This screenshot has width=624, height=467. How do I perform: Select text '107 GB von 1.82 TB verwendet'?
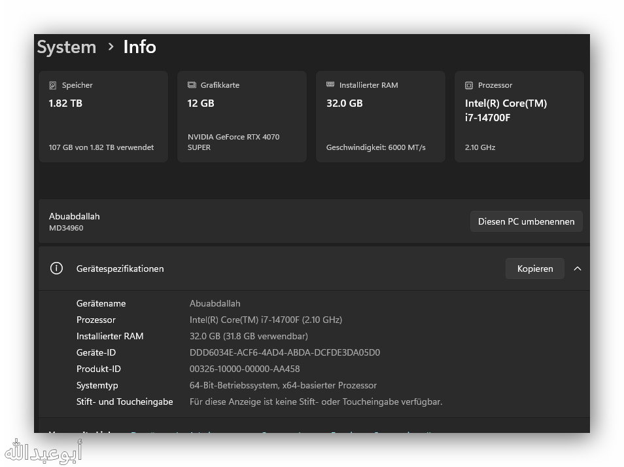point(101,147)
